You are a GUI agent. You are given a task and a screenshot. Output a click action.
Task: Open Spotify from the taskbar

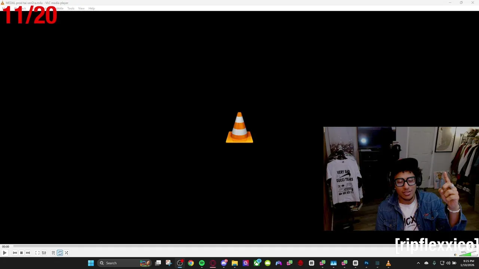202,263
